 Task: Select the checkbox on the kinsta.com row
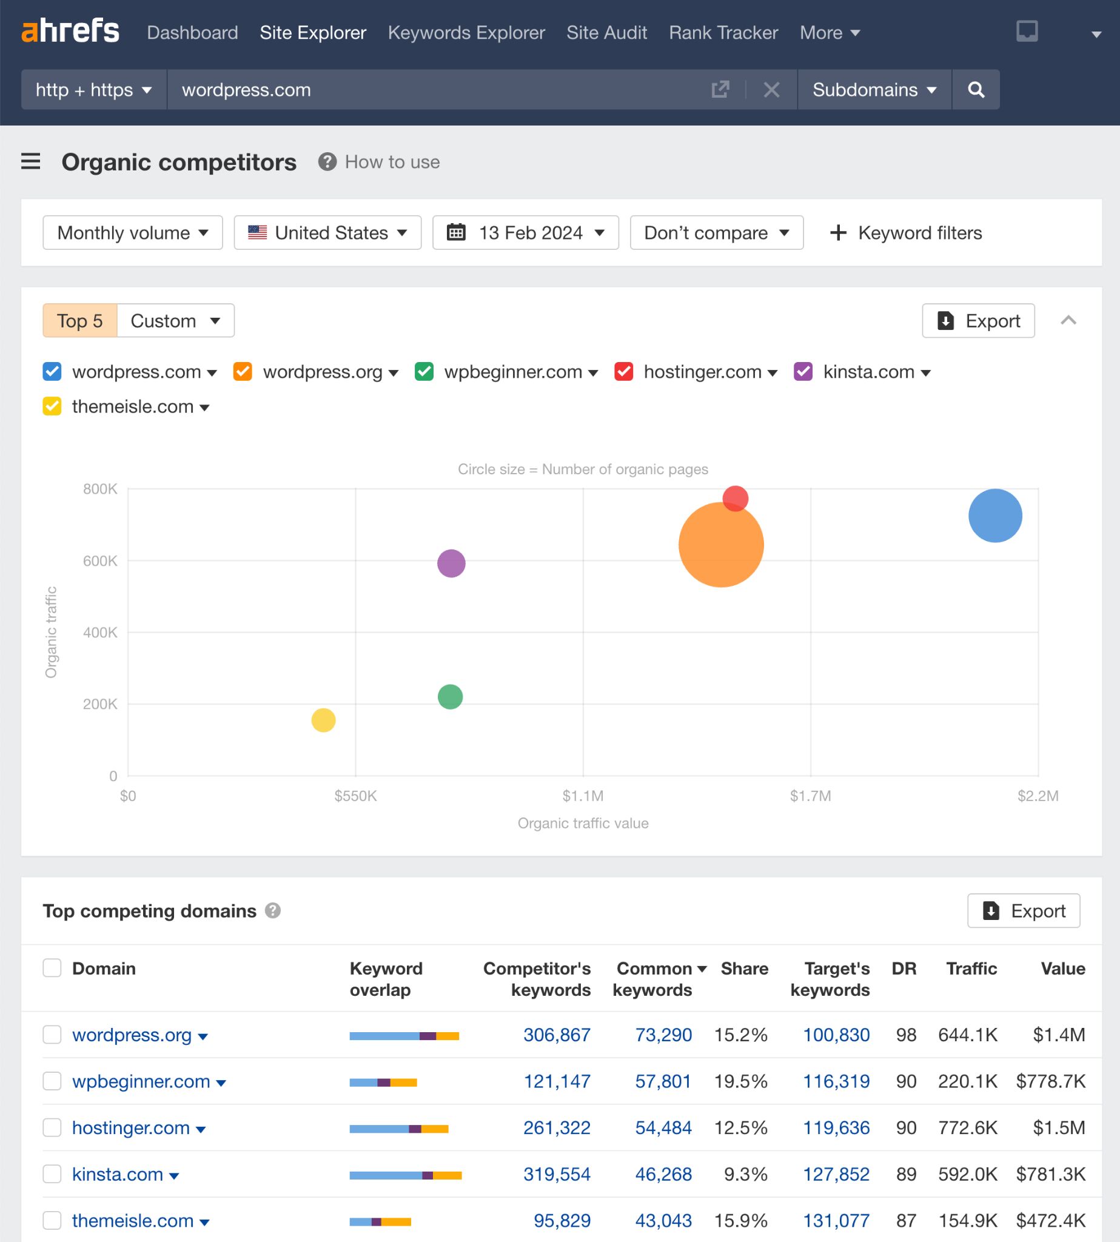tap(52, 1173)
